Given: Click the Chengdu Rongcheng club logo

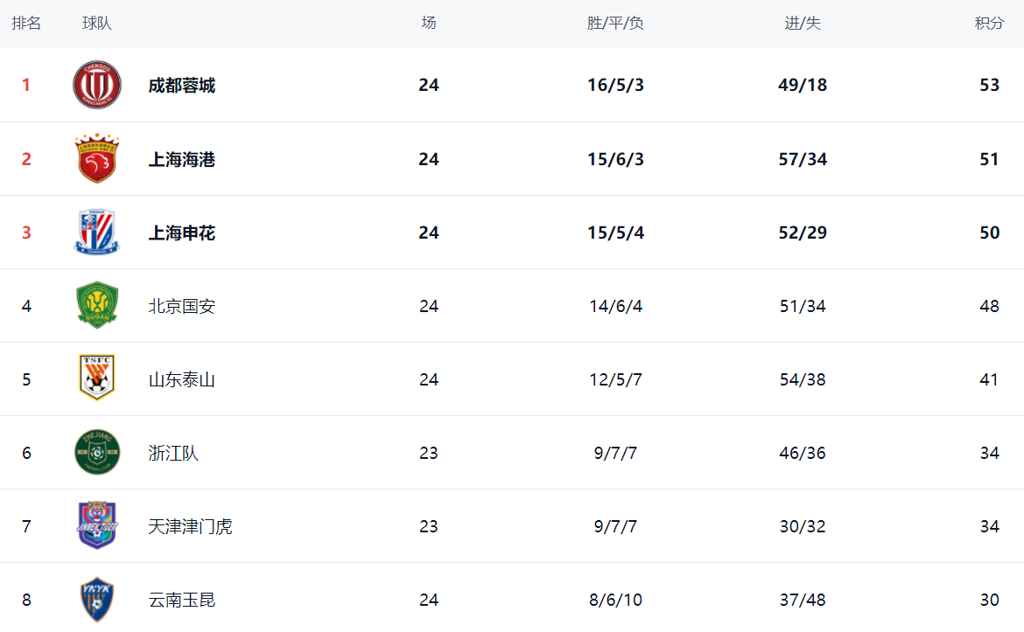Looking at the screenshot, I should [96, 85].
